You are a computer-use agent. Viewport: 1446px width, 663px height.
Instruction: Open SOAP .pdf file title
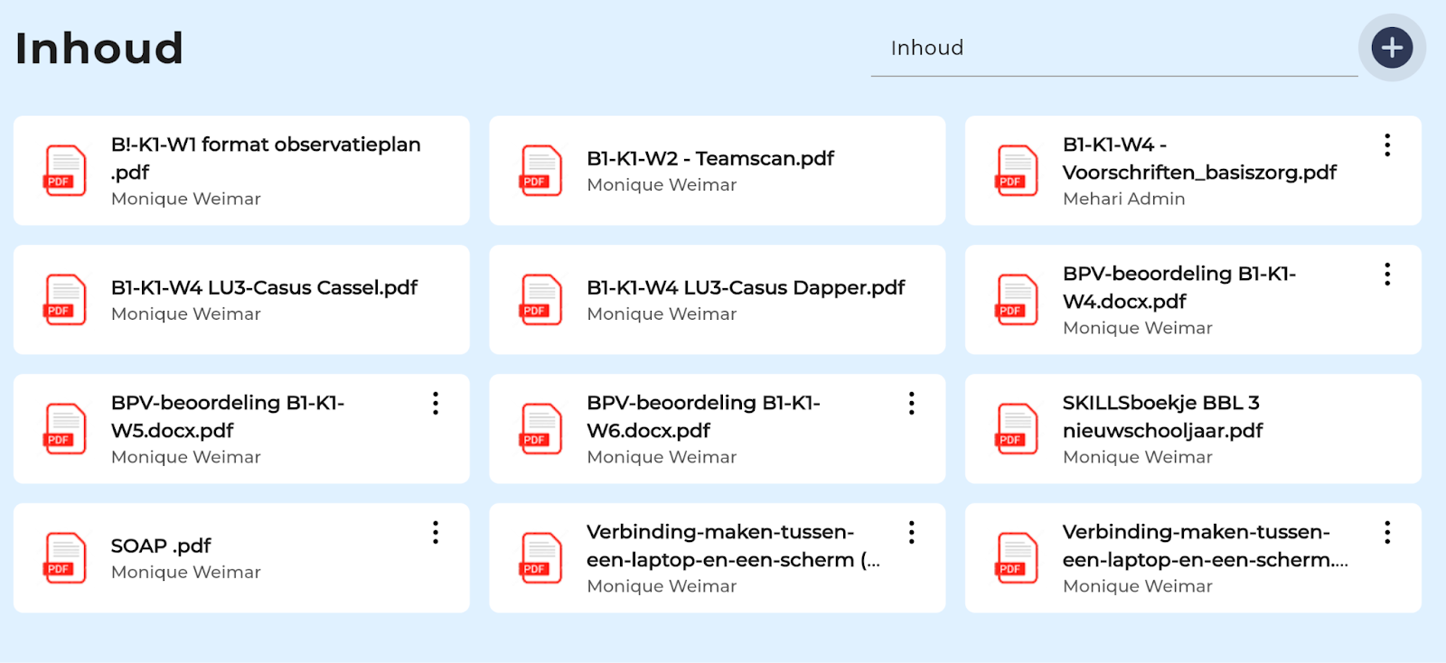(x=161, y=546)
